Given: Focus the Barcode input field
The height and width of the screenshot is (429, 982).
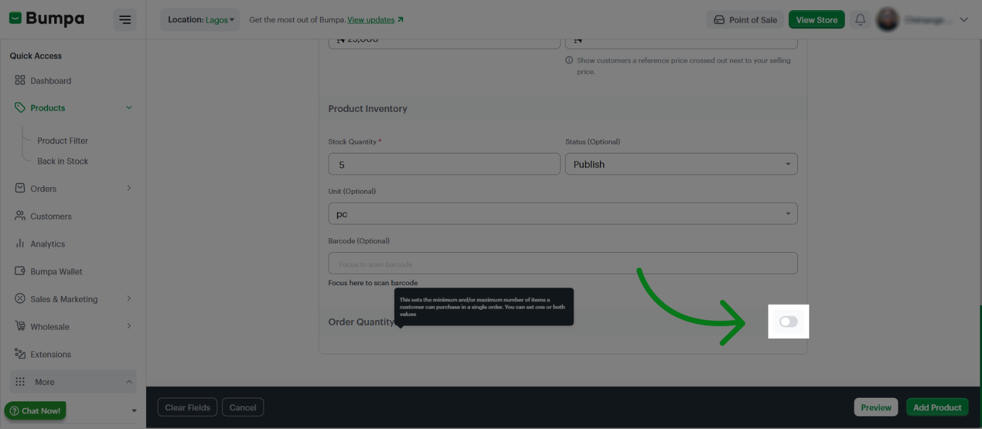Looking at the screenshot, I should tap(563, 264).
